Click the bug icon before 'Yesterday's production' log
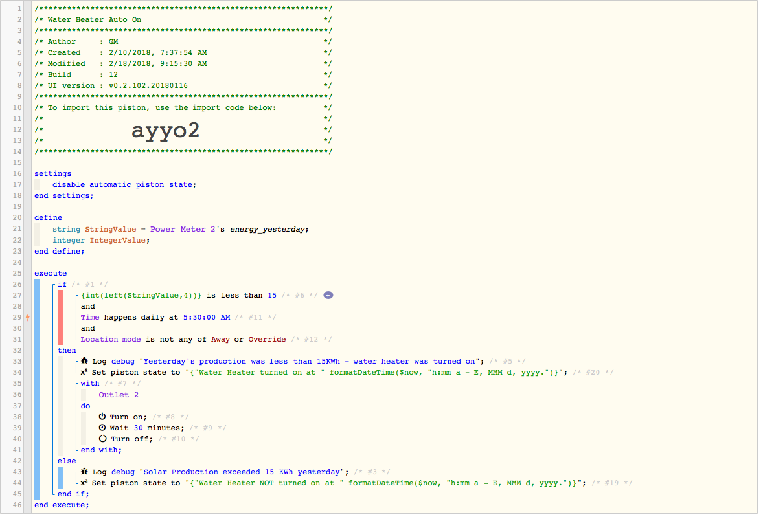Screen dimensions: 763x519 tap(85, 361)
